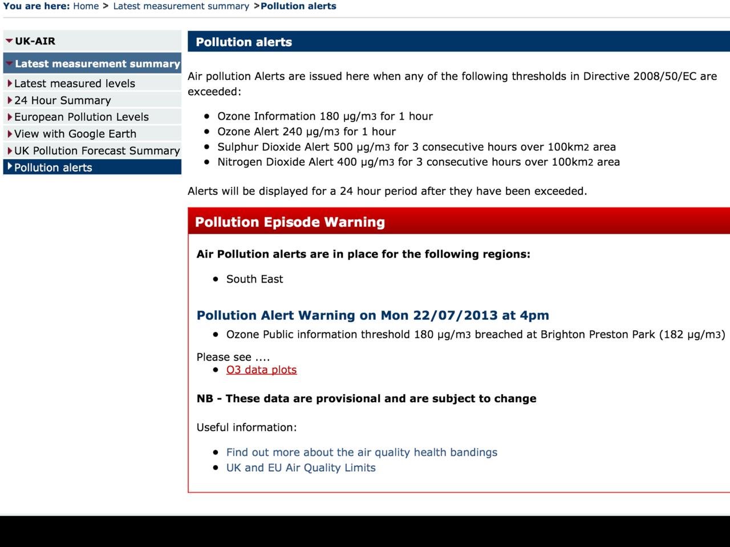This screenshot has width=730, height=547.
Task: Open Latest measured levels page
Action: click(x=75, y=83)
